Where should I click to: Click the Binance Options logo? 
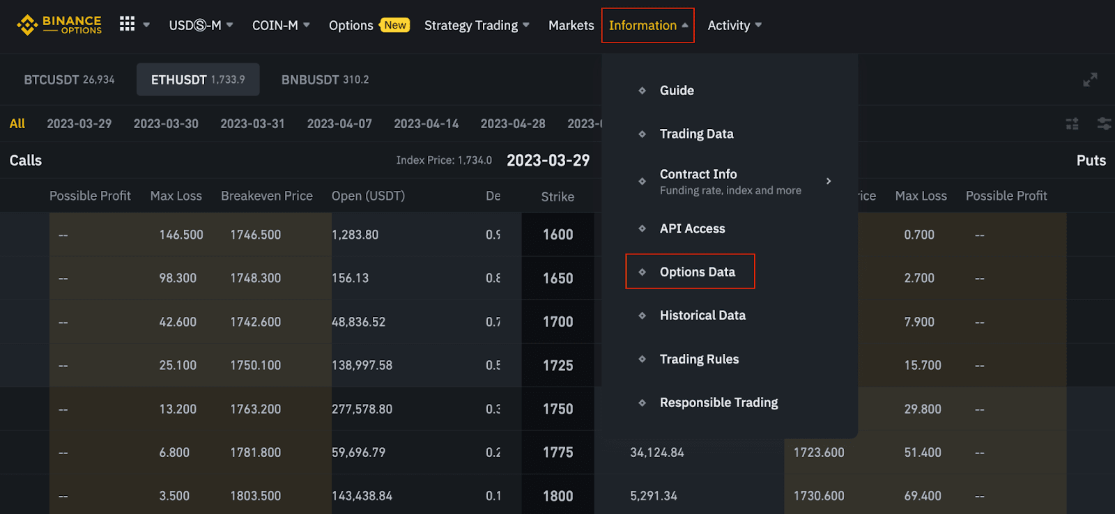(x=59, y=25)
